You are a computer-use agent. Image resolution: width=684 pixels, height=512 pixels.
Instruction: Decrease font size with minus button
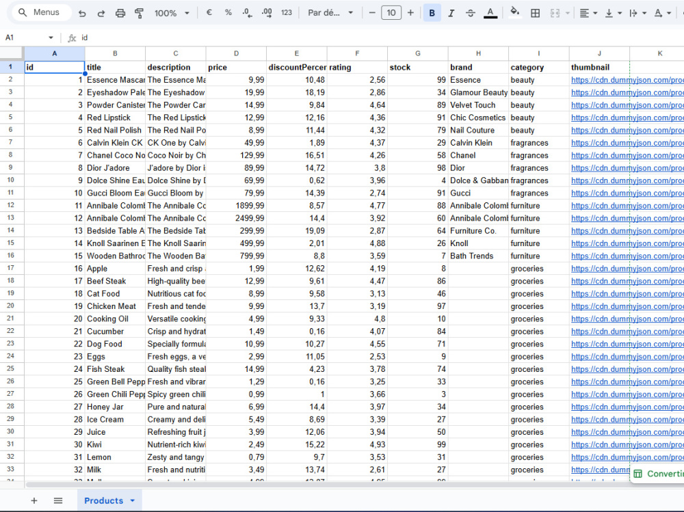372,13
